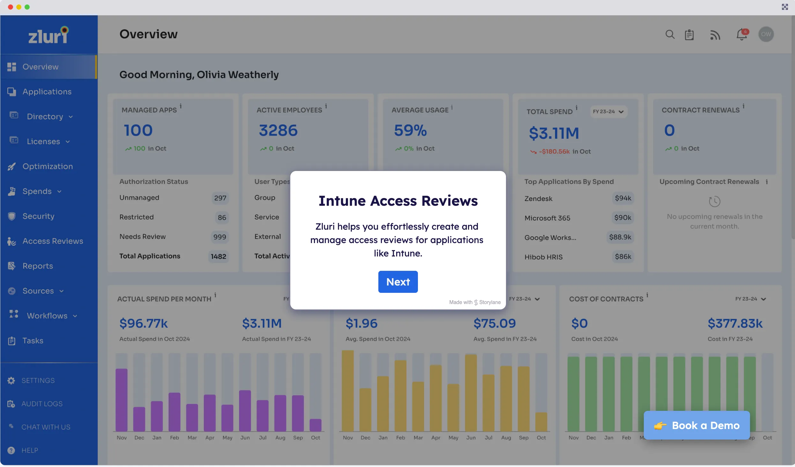Click the Book a Demo button

697,425
